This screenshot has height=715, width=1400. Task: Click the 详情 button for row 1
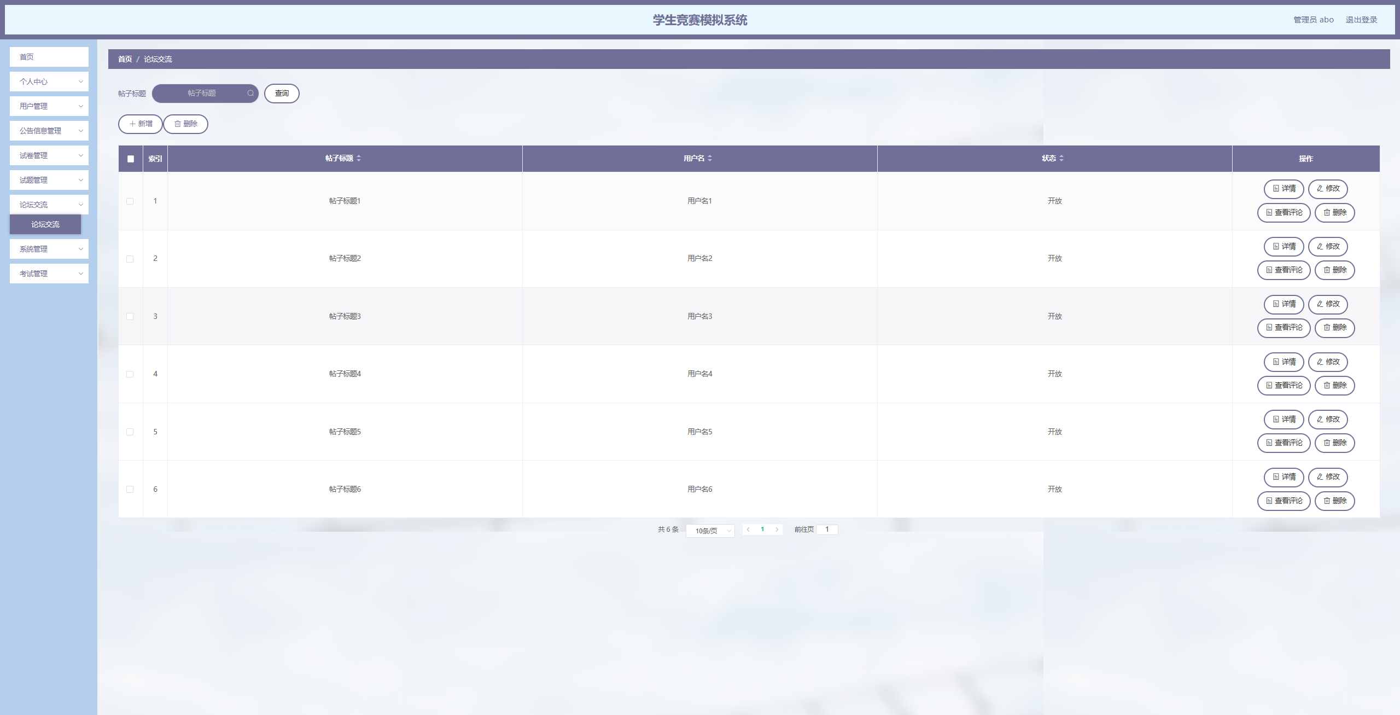coord(1284,189)
